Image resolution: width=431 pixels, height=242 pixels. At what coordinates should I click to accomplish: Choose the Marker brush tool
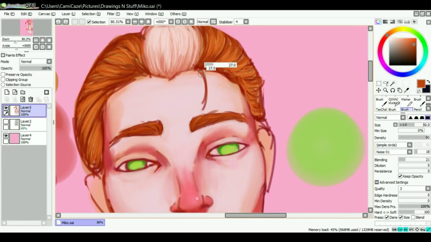[x=406, y=102]
